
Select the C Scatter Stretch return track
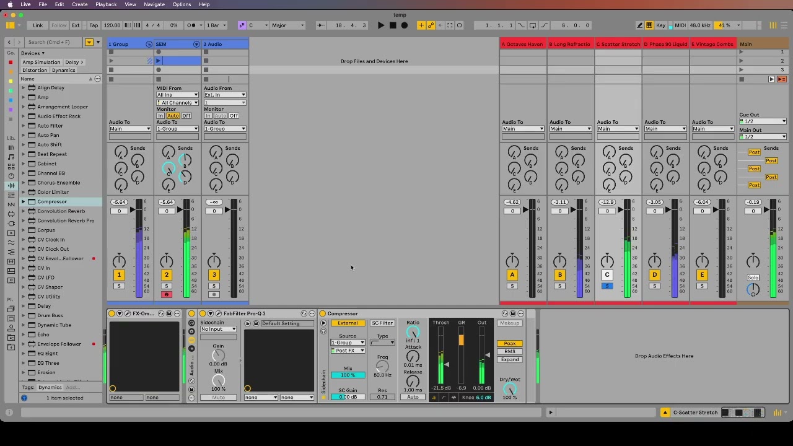click(618, 44)
